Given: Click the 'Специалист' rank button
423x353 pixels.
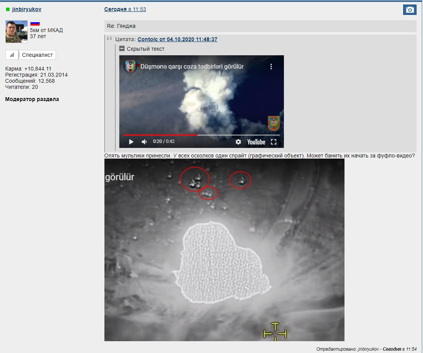Looking at the screenshot, I should 37,55.
